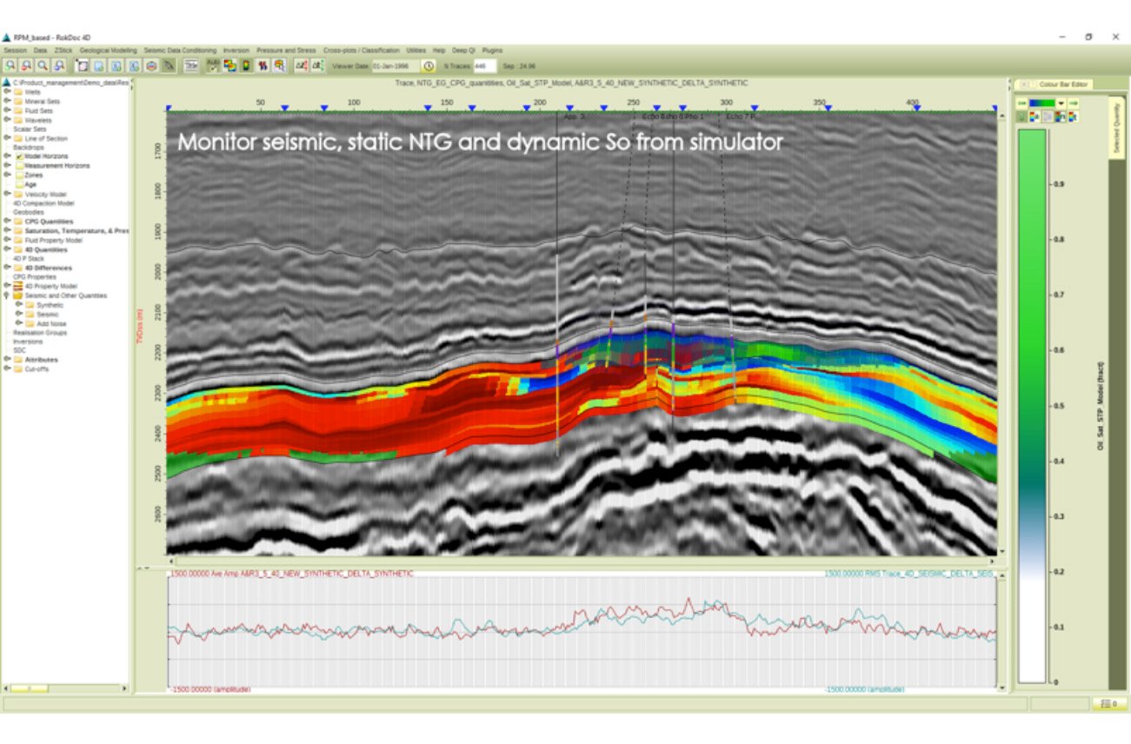Click the 4D Property Model colored icon
This screenshot has height=744, width=1131.
point(18,283)
